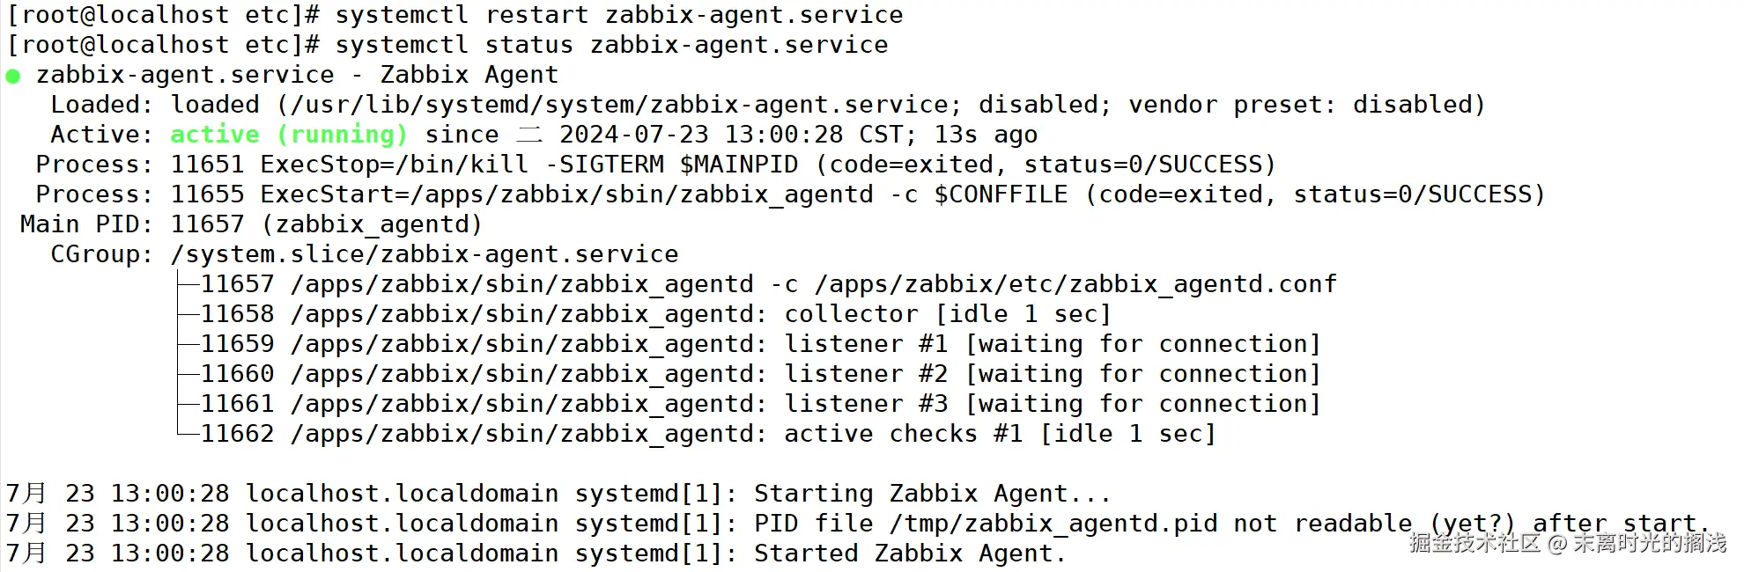Click the zabbix_agentd.conf config file path
1744x572 pixels.
1075,284
